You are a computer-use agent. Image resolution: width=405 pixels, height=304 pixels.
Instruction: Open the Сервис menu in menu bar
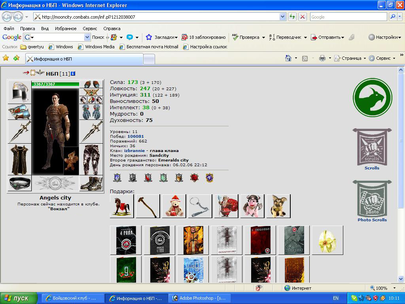[90, 28]
